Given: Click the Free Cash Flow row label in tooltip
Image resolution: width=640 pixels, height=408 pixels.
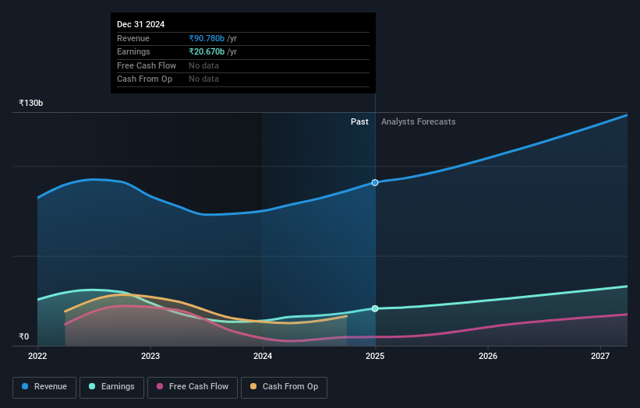Looking at the screenshot, I should pos(147,65).
